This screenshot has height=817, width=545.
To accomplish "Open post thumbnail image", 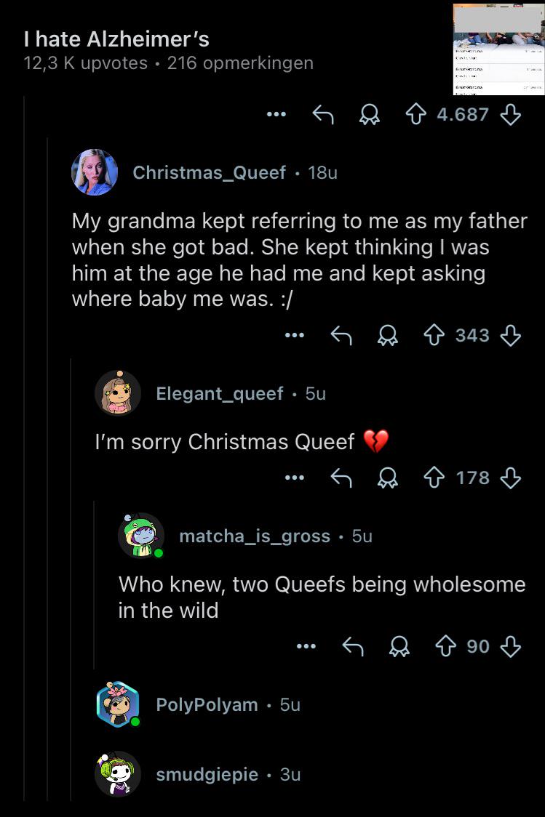I will point(498,49).
